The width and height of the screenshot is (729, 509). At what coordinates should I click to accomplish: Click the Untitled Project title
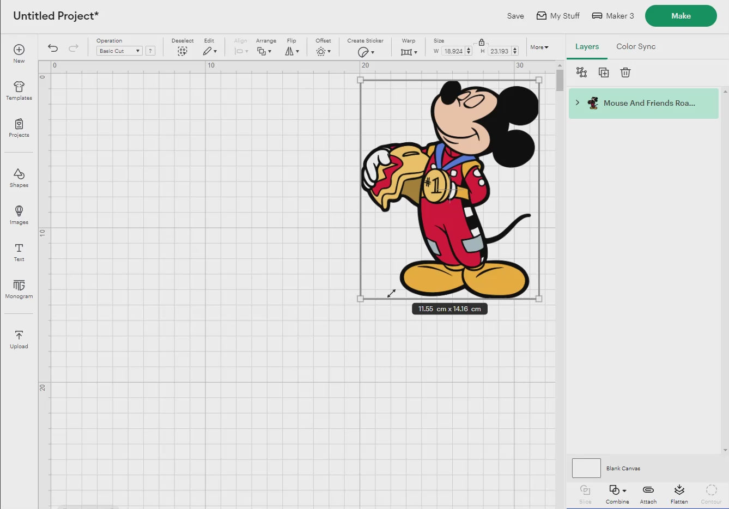tap(56, 16)
